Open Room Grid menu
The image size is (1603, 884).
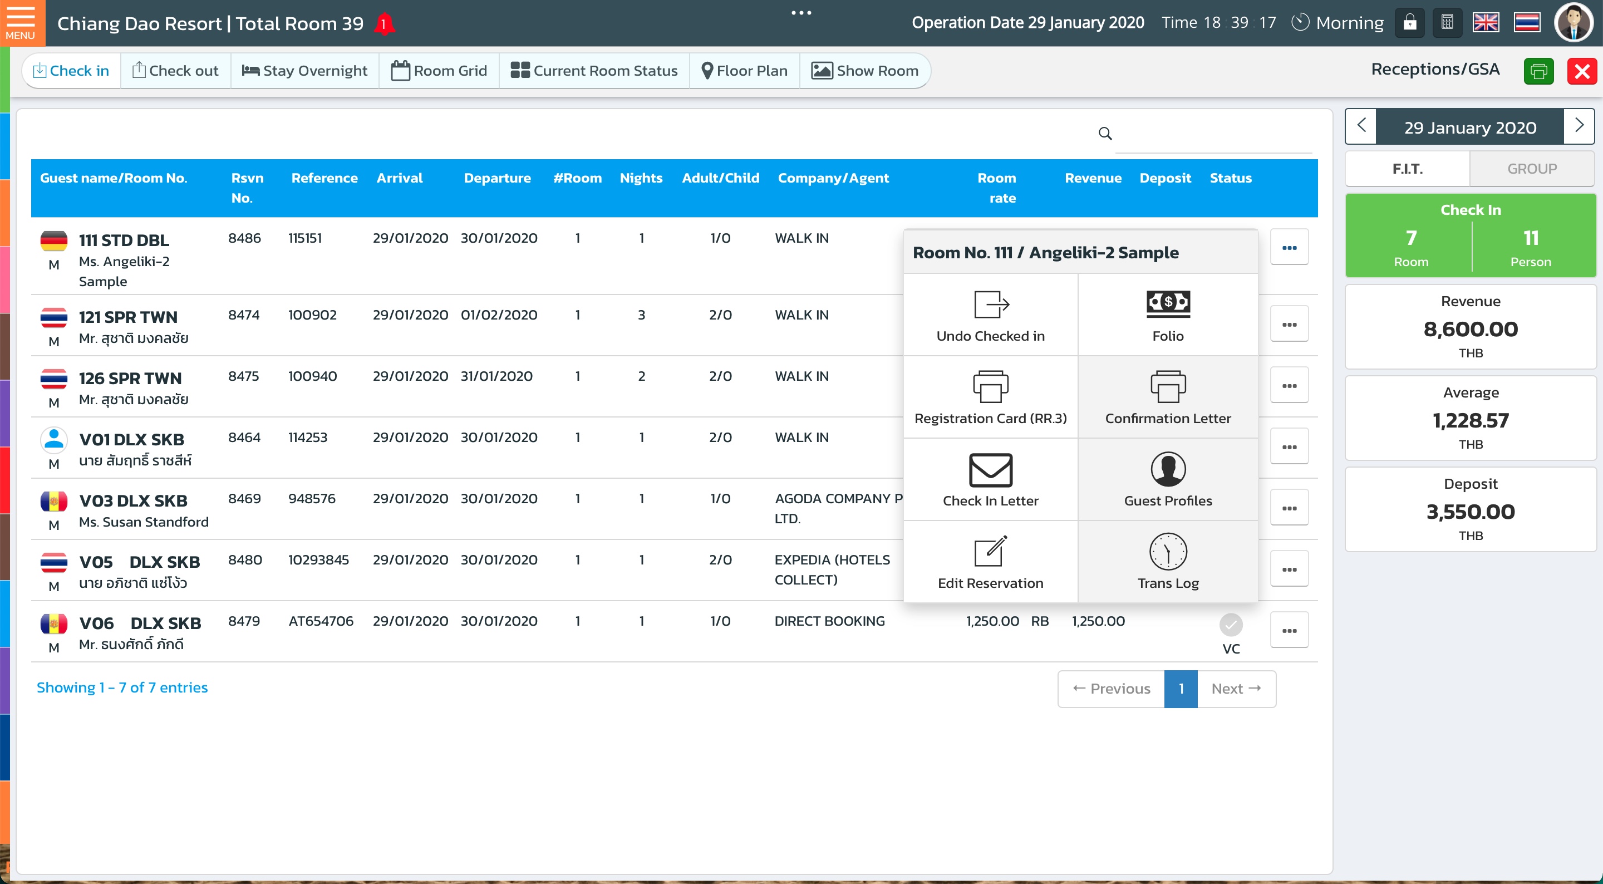(x=439, y=71)
